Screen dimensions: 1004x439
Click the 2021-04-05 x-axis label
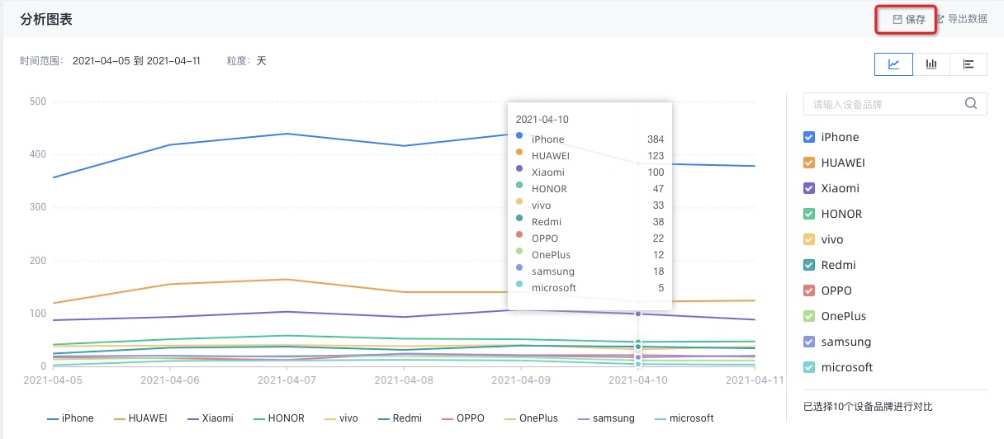[53, 380]
